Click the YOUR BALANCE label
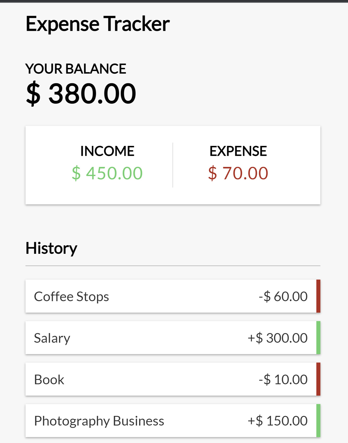This screenshot has height=443, width=348. pyautogui.click(x=76, y=69)
